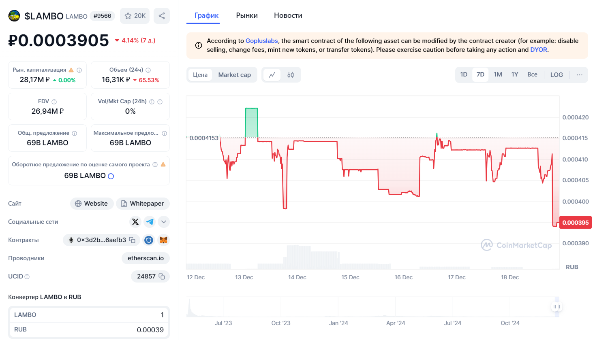Switch to line chart view icon
The height and width of the screenshot is (340, 595).
tap(272, 75)
